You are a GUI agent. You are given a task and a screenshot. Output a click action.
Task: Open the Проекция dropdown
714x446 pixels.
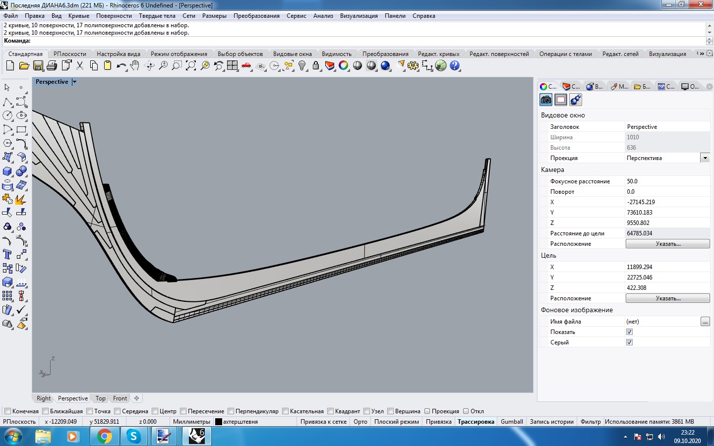pyautogui.click(x=705, y=158)
